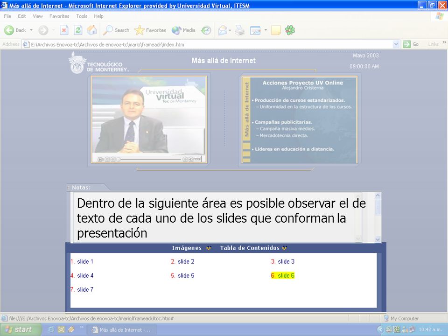Click the Mail envelope icon

coord(223,30)
